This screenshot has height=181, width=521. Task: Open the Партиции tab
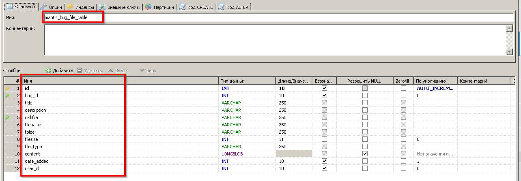(159, 7)
